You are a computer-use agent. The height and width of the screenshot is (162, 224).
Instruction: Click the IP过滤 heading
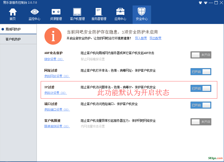point(49,87)
